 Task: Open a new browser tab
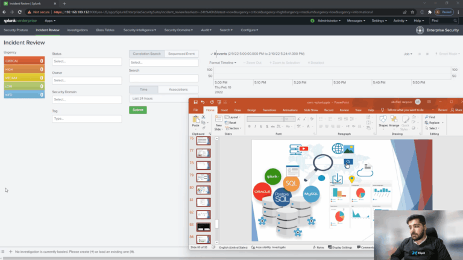click(x=64, y=4)
